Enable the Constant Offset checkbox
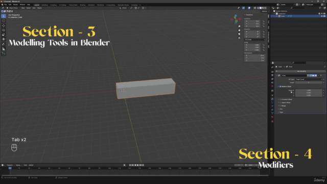 point(280,99)
